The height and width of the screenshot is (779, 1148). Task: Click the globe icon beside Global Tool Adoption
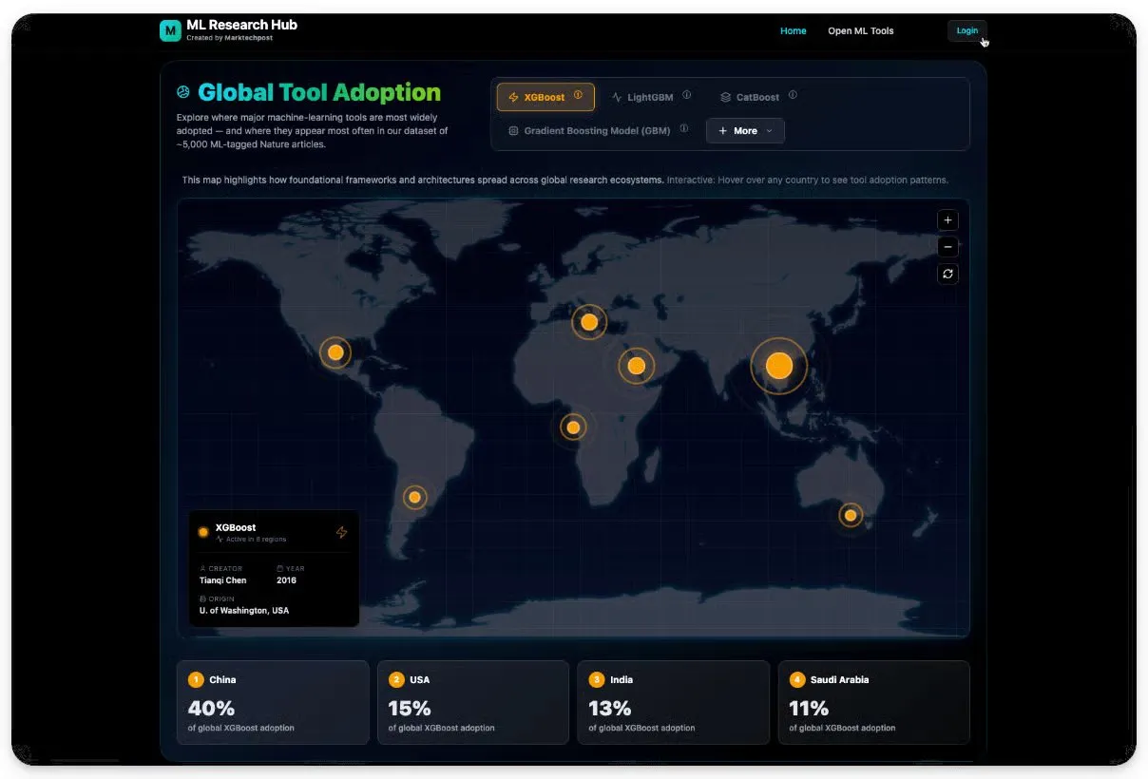[x=183, y=92]
